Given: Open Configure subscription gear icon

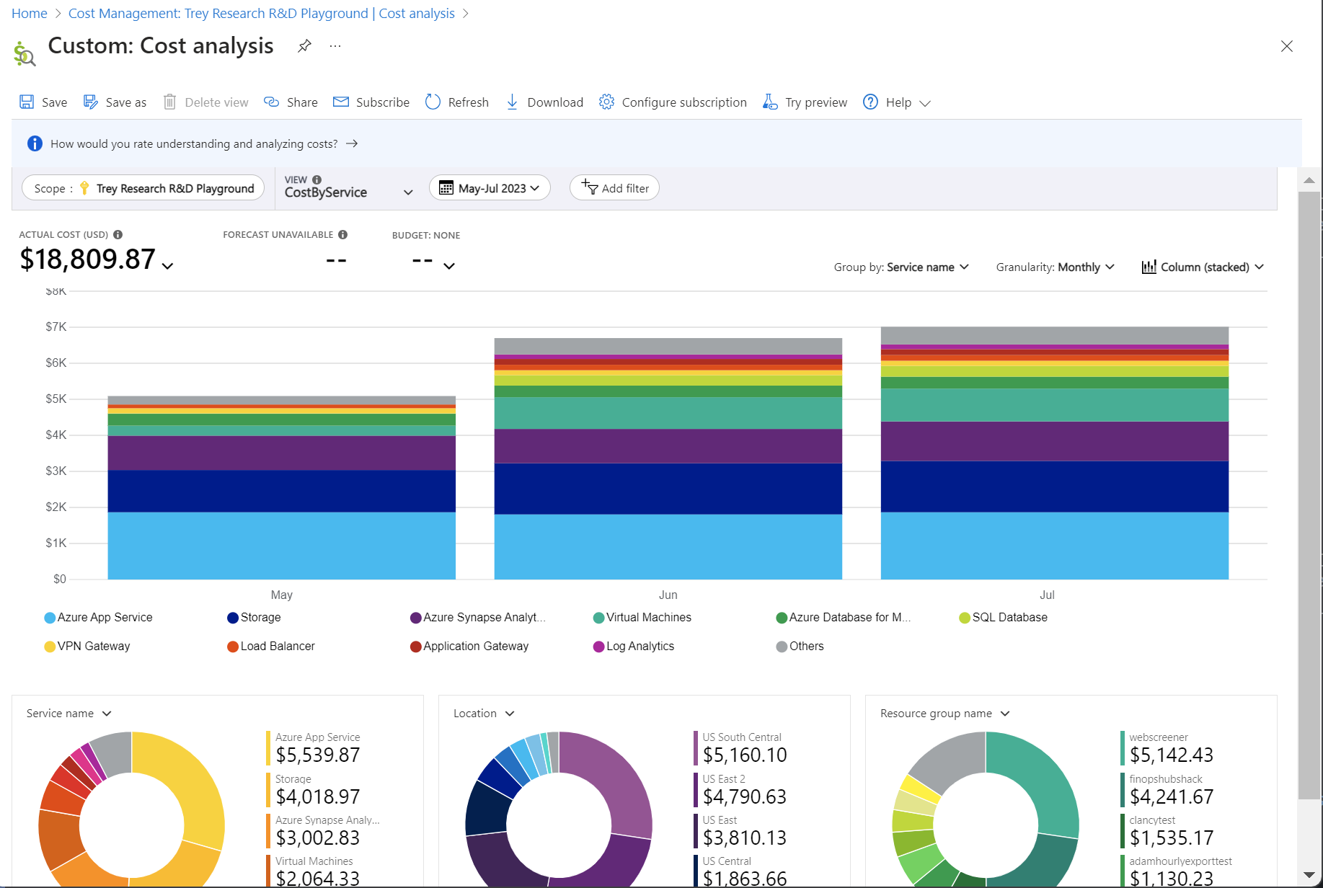Looking at the screenshot, I should [606, 102].
